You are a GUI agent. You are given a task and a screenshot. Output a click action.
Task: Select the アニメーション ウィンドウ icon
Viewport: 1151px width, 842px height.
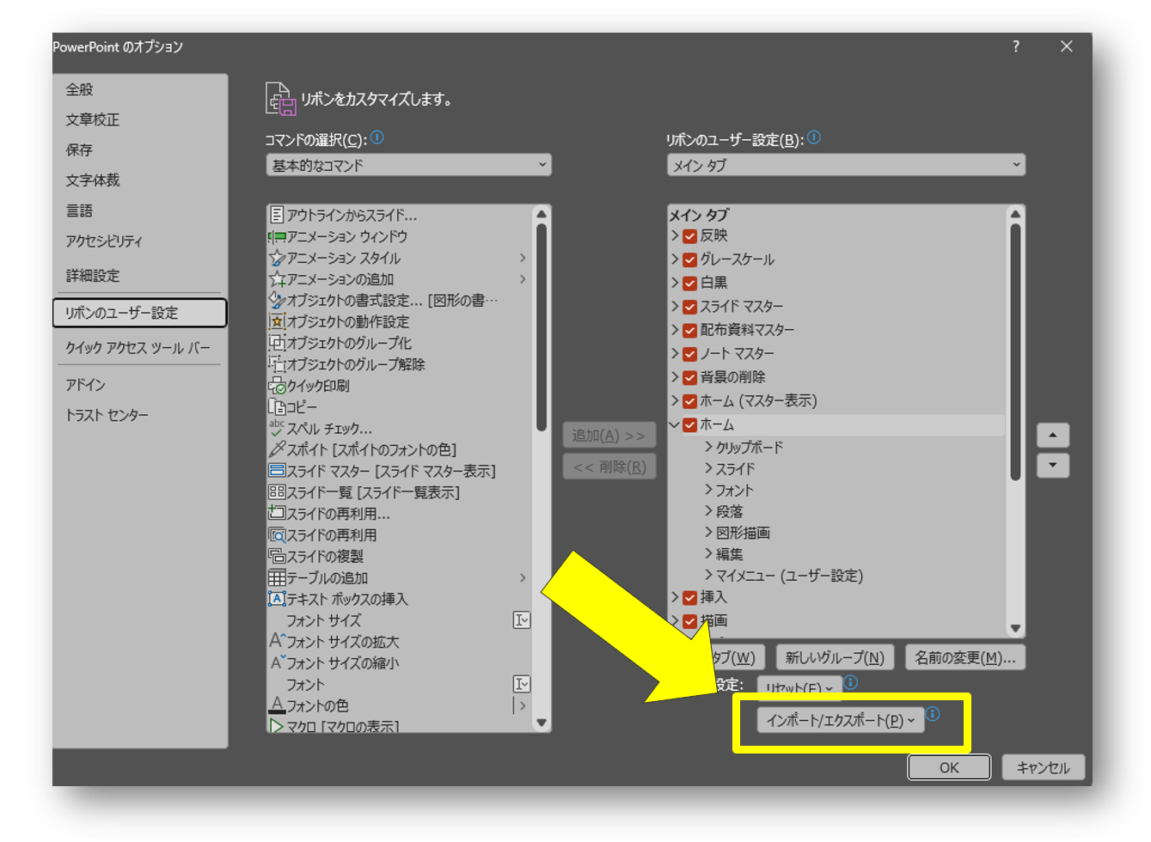tap(277, 236)
